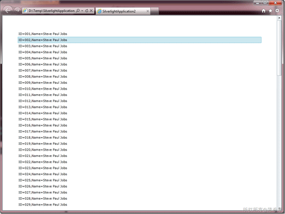Refresh the page with the reload icon
This screenshot has height=214, width=285.
(x=87, y=11)
